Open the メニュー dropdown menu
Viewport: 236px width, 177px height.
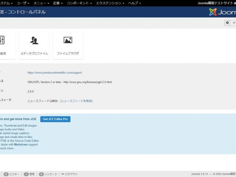click(x=41, y=3)
